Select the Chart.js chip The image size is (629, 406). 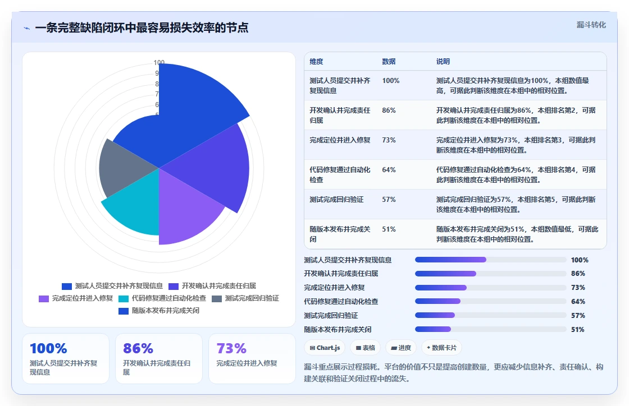tap(325, 348)
